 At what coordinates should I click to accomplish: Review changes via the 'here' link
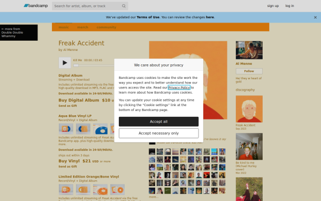point(210,17)
